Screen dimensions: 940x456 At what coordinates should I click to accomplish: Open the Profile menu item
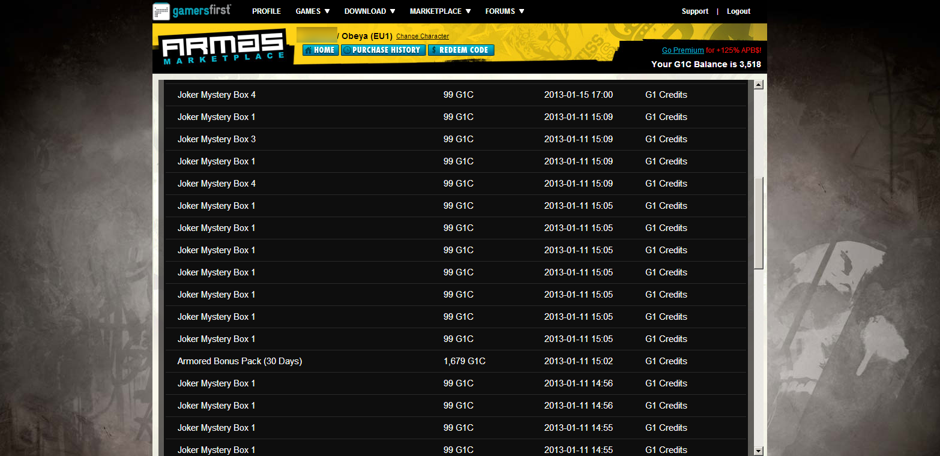(267, 11)
